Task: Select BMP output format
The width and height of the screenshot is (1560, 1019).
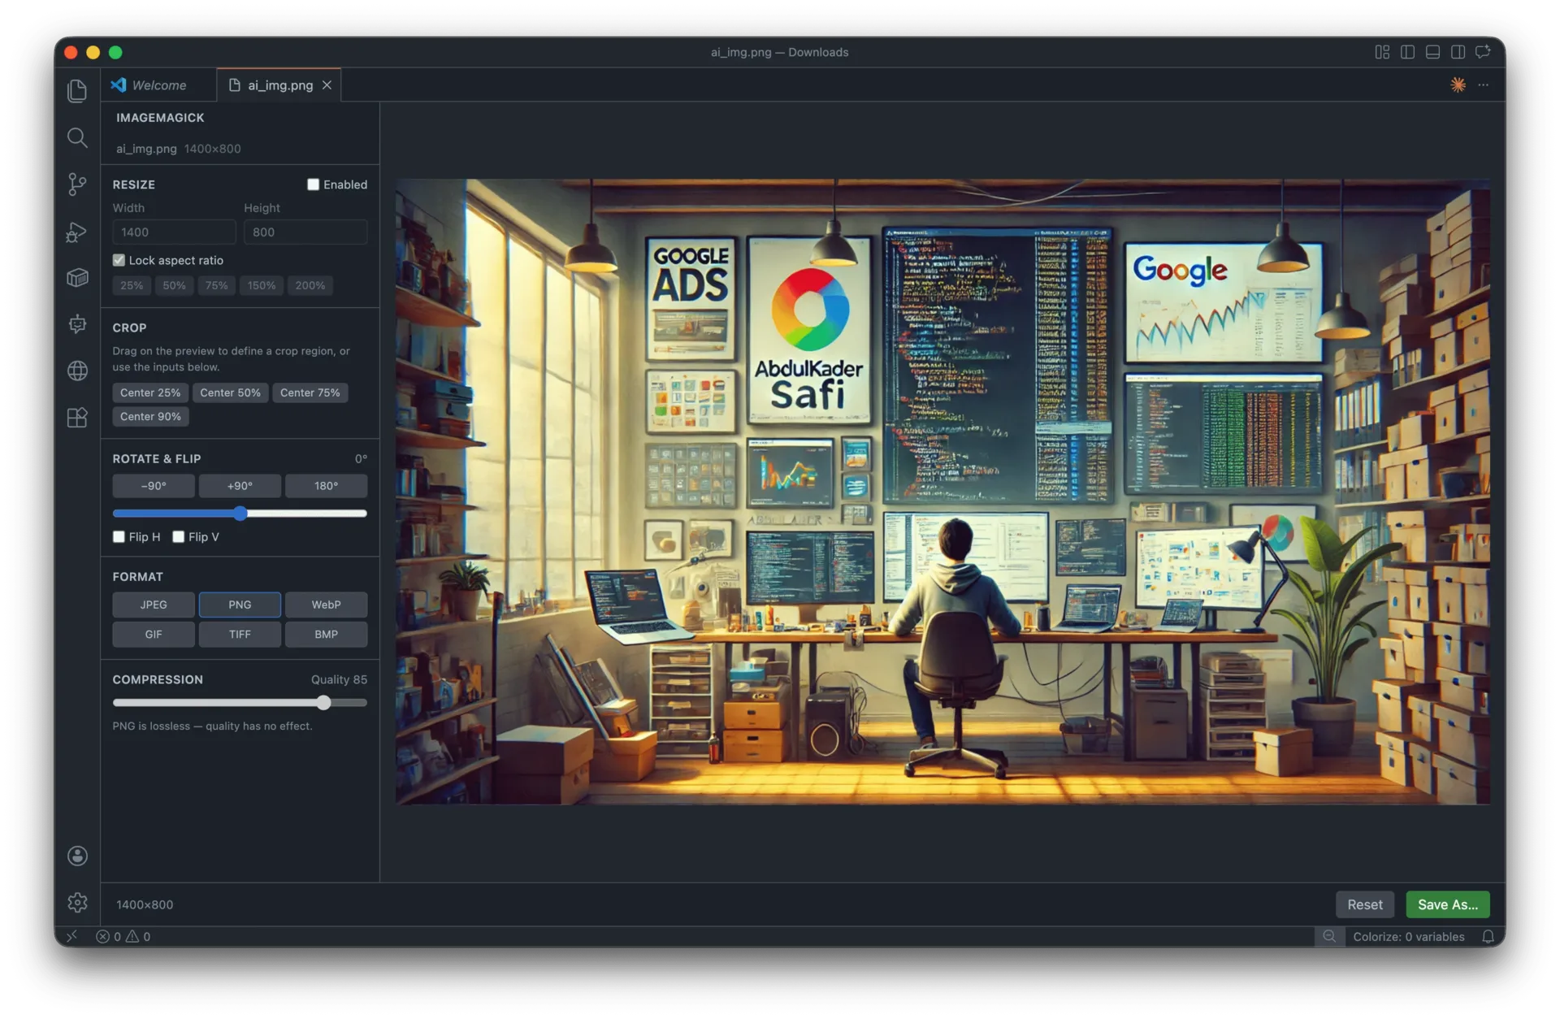Action: coord(326,634)
